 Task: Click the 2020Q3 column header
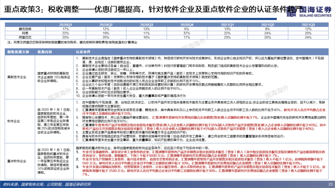point(146,25)
